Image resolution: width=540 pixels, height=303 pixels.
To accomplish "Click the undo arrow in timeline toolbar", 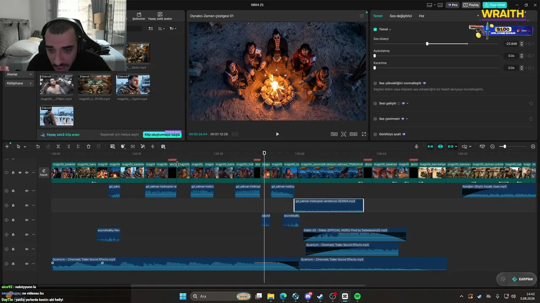I will point(38,146).
